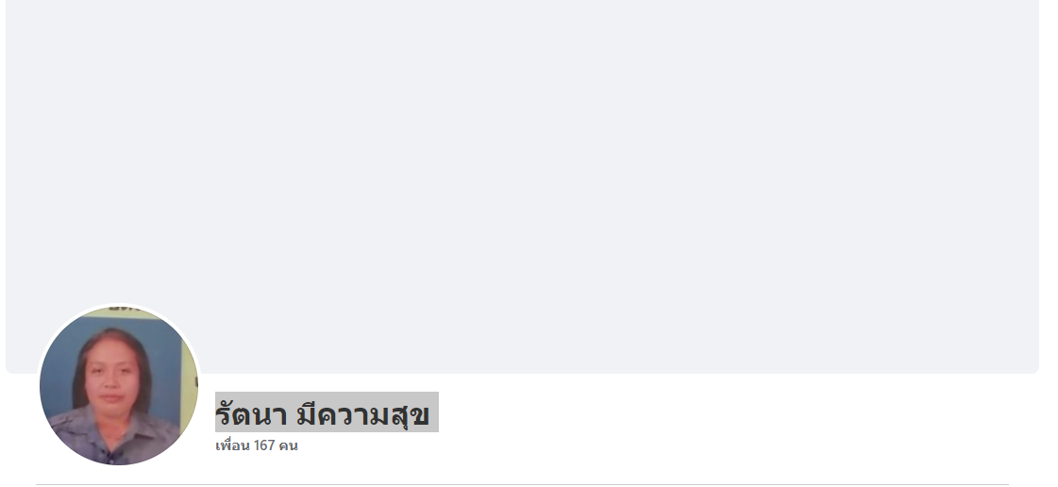1058x487 pixels.
Task: Click the profile name รัตนา มีความสุข
Action: tap(323, 414)
